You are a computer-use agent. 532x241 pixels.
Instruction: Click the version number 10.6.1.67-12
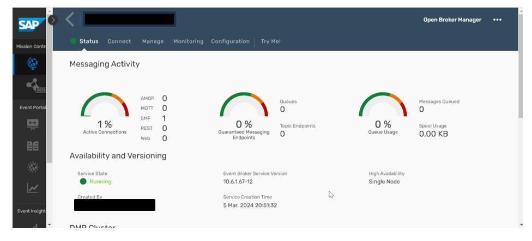(x=238, y=182)
